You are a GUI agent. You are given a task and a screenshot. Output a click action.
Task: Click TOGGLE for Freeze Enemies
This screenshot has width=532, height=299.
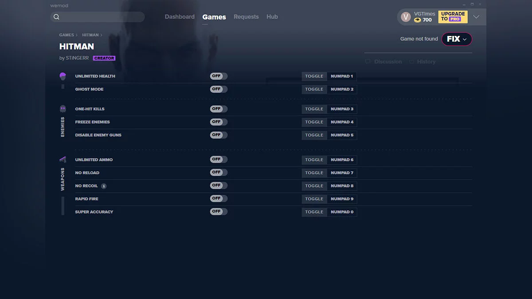tap(314, 122)
